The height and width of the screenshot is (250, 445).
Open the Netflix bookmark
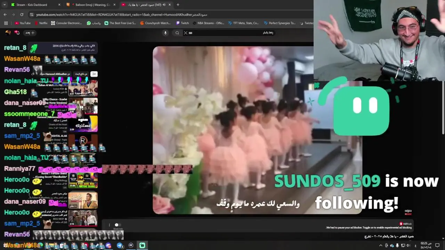(41, 23)
